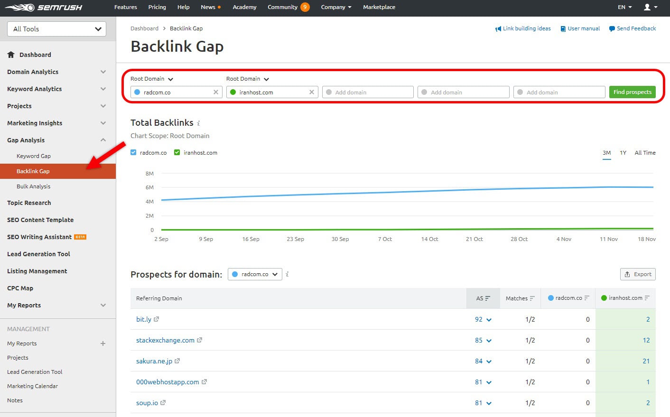The height and width of the screenshot is (417, 670).
Task: Select Pricing in the top menu
Action: coord(157,7)
